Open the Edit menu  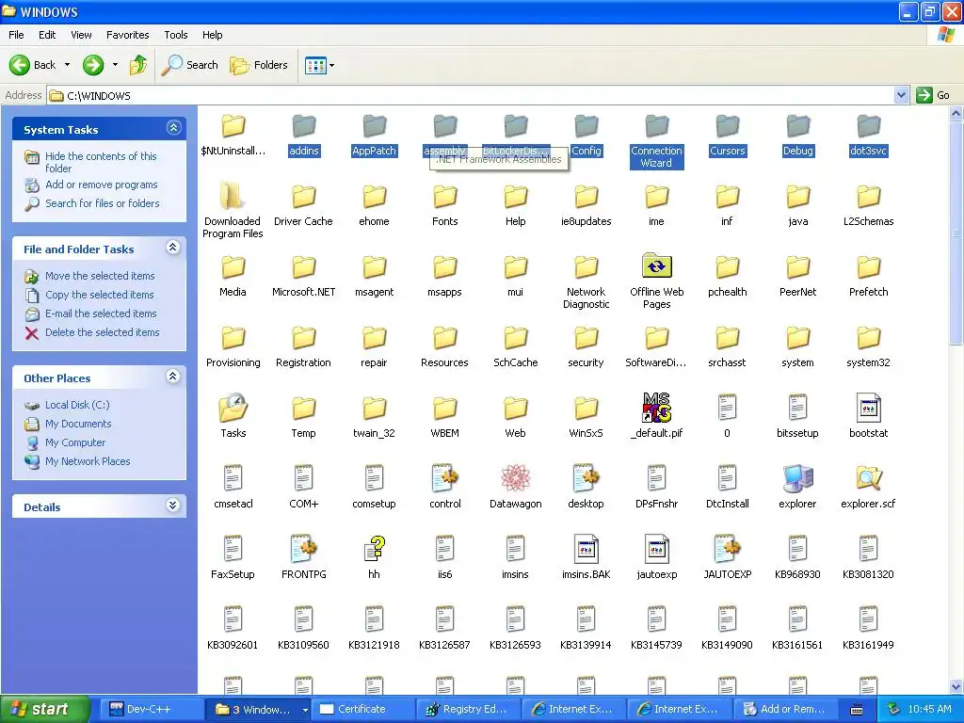[x=47, y=35]
